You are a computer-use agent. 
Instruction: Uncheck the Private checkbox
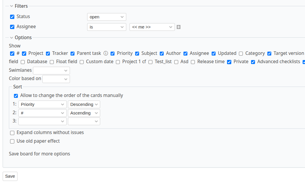click(229, 62)
